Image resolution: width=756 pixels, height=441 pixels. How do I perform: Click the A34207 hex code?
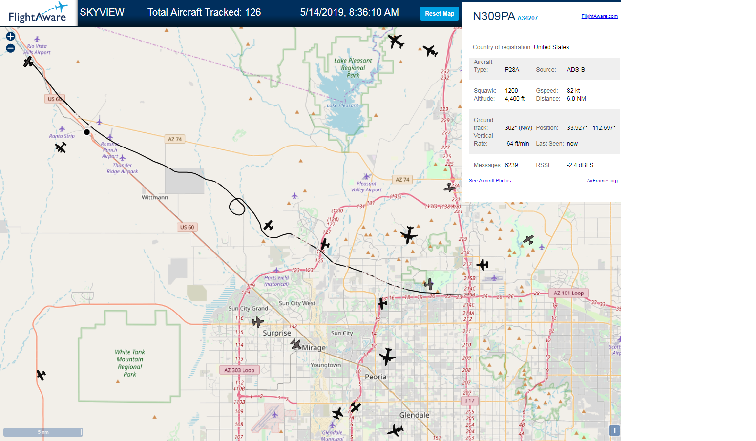click(527, 18)
